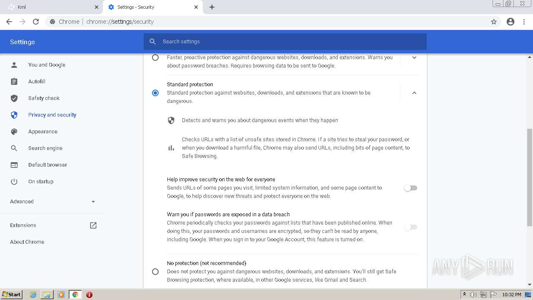This screenshot has height=300, width=533.
Task: Toggle Warn you if passwords are exposed
Action: [411, 227]
